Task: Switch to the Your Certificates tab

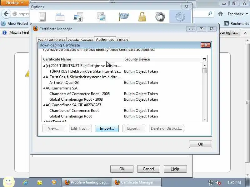Action: 51,40
